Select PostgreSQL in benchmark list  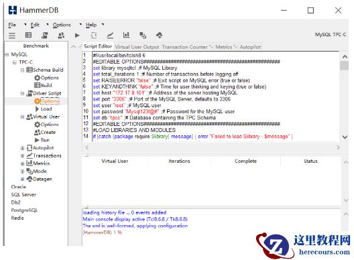[x=24, y=210]
